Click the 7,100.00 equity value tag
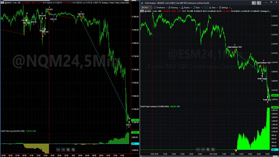The image size is (279, 157). point(135,132)
